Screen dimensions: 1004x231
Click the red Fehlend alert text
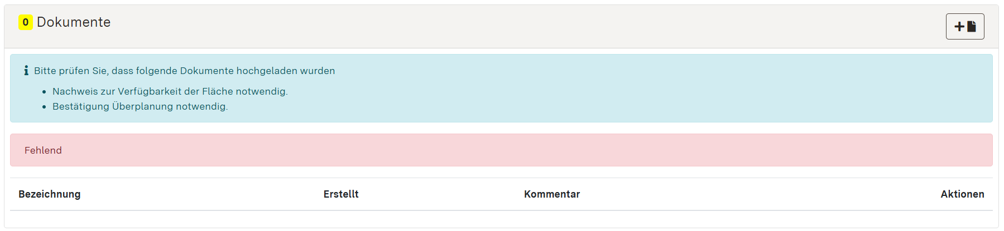tap(43, 150)
